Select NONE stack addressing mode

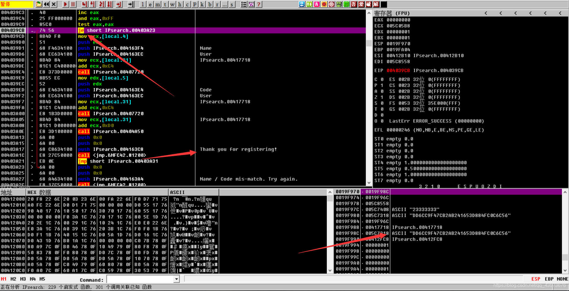(x=562, y=279)
